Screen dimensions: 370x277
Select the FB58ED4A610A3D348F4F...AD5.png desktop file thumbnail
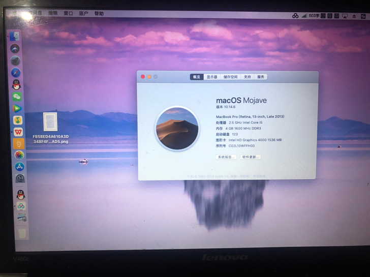[x=50, y=121]
